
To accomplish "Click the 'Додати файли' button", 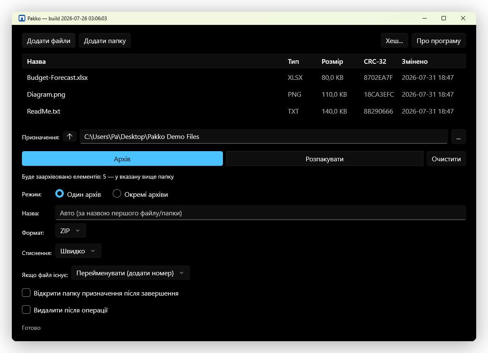I will coord(49,41).
